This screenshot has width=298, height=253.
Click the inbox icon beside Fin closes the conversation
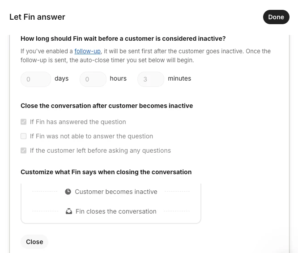pos(69,211)
